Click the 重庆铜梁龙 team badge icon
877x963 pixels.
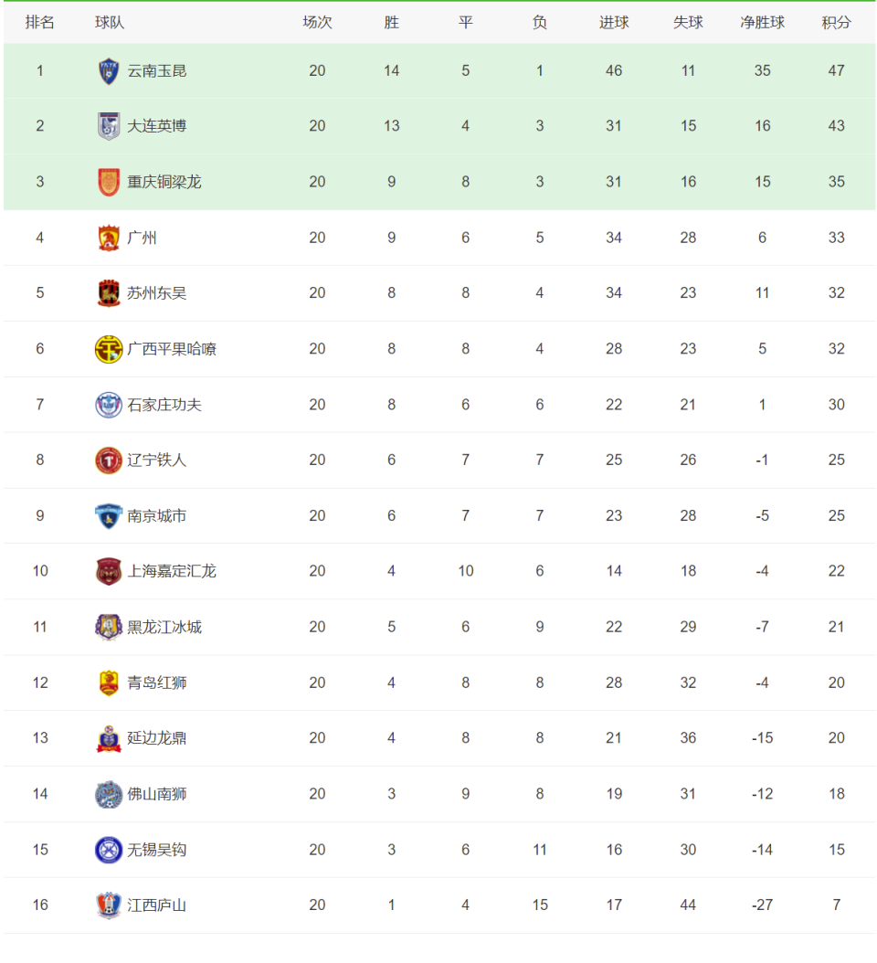[x=109, y=182]
